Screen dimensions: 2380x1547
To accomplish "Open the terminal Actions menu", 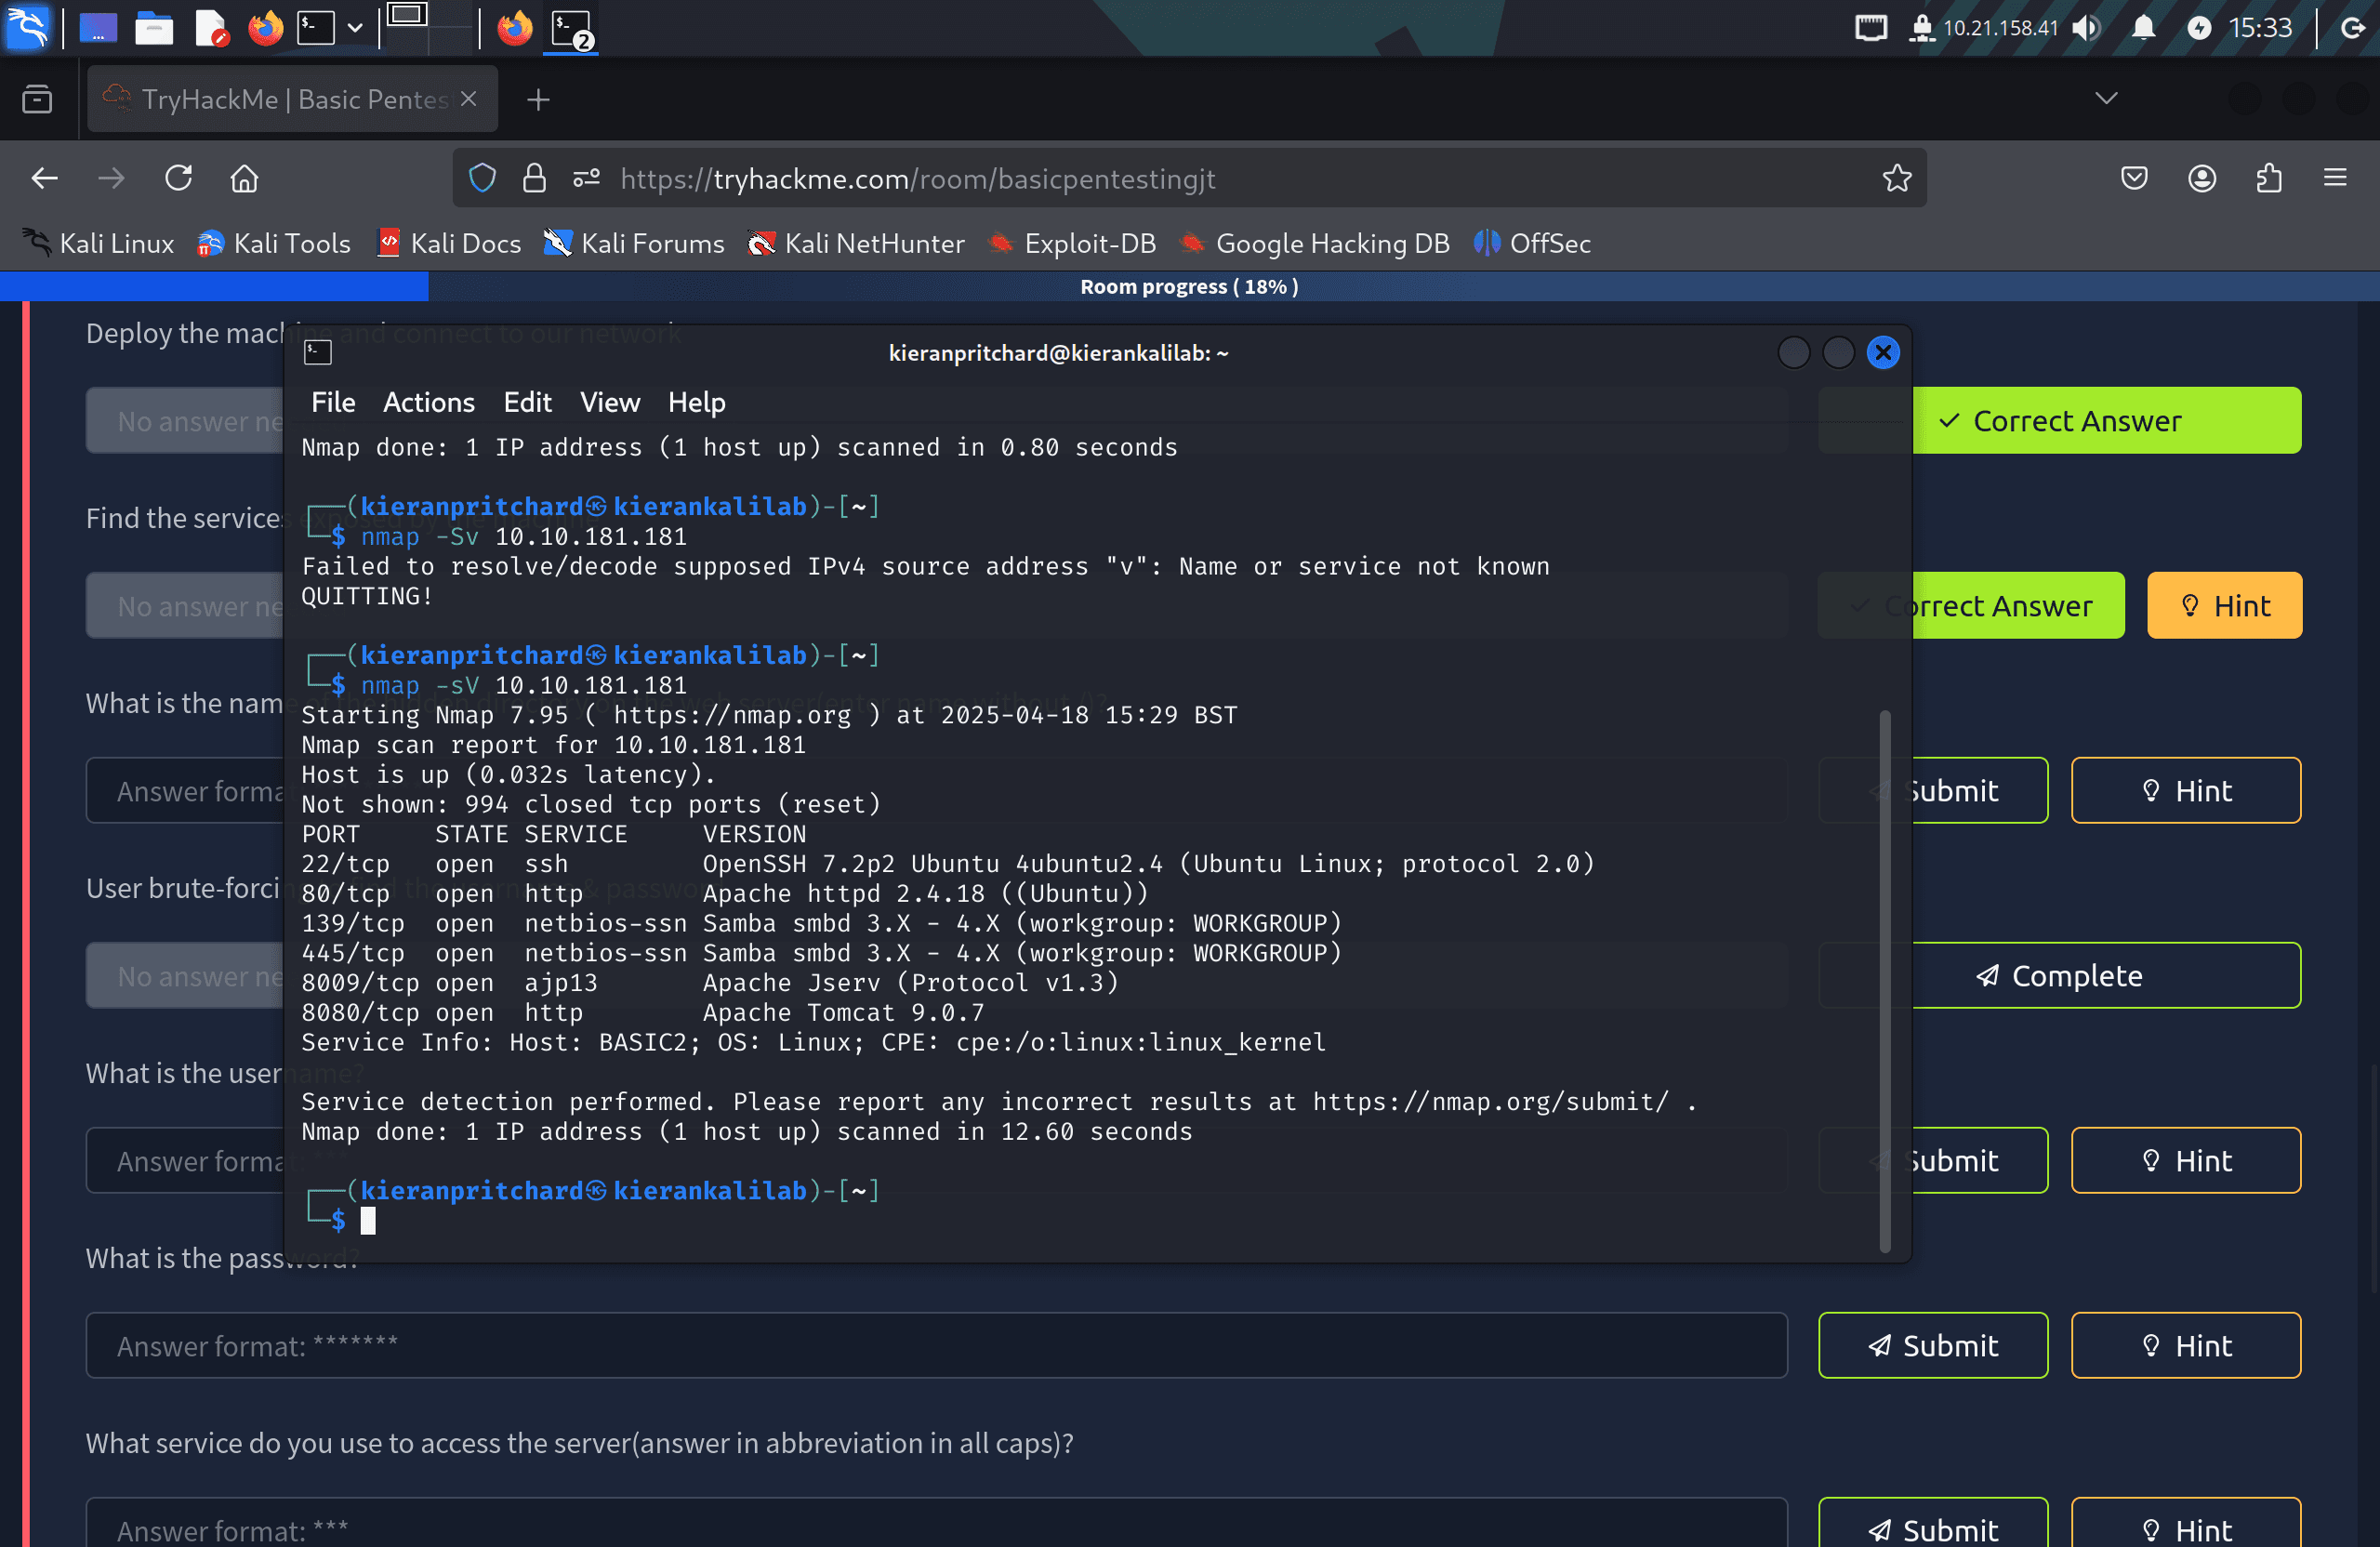I will coord(429,402).
